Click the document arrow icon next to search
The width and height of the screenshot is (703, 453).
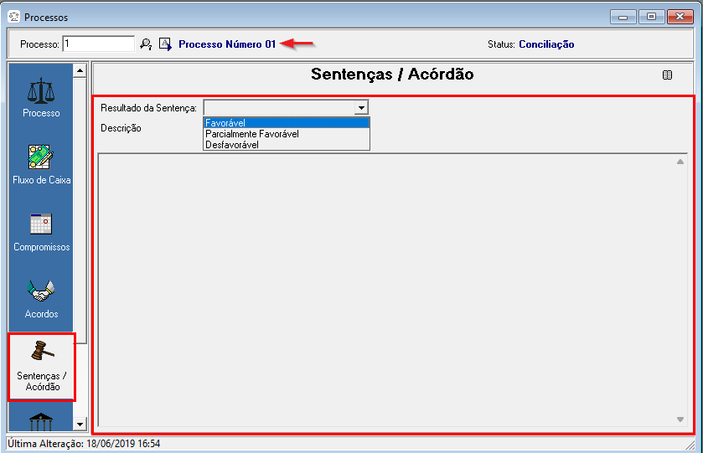point(164,44)
